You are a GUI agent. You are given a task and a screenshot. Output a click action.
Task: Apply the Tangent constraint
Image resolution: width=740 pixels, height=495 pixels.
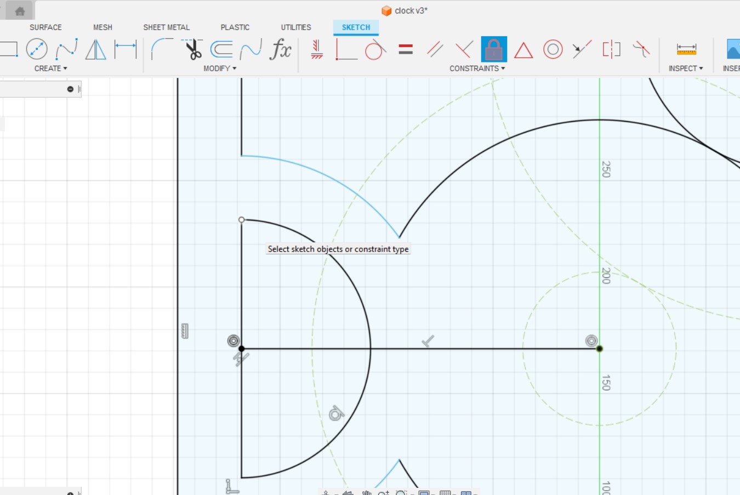pyautogui.click(x=375, y=49)
